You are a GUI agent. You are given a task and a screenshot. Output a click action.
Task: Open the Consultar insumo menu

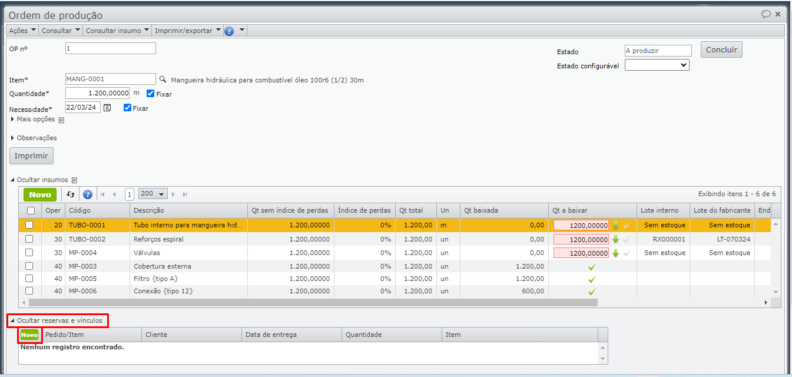point(117,31)
